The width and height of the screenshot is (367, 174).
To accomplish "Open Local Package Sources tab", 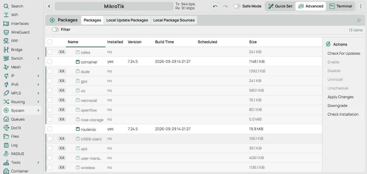I will [x=174, y=20].
